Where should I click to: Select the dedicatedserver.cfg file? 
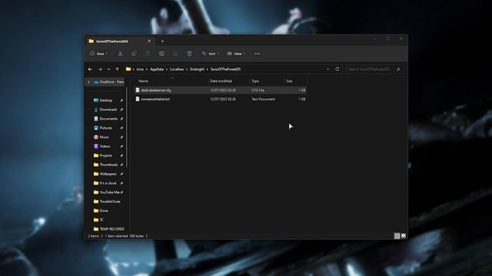[221, 90]
